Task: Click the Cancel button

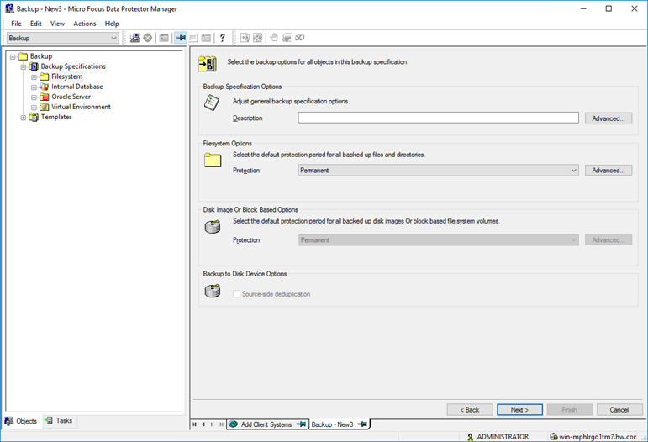Action: [x=619, y=410]
